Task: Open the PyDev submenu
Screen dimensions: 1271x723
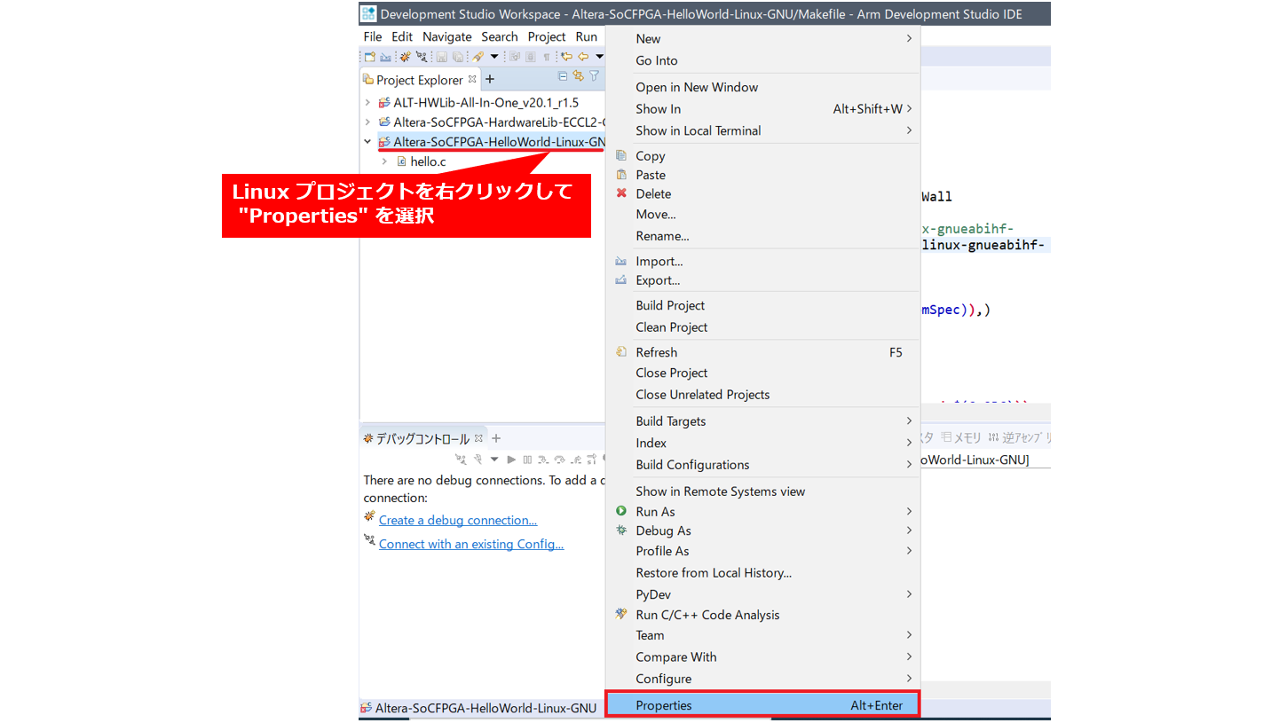Action: click(x=762, y=593)
